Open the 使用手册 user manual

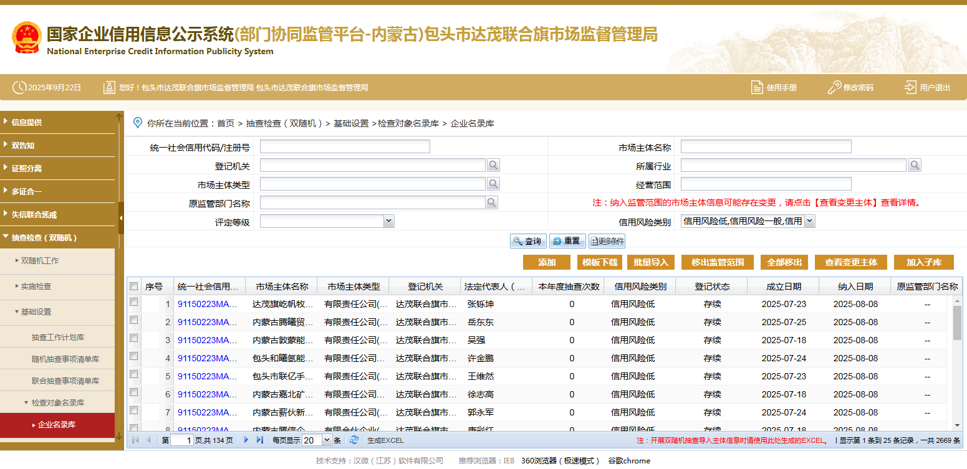[774, 88]
